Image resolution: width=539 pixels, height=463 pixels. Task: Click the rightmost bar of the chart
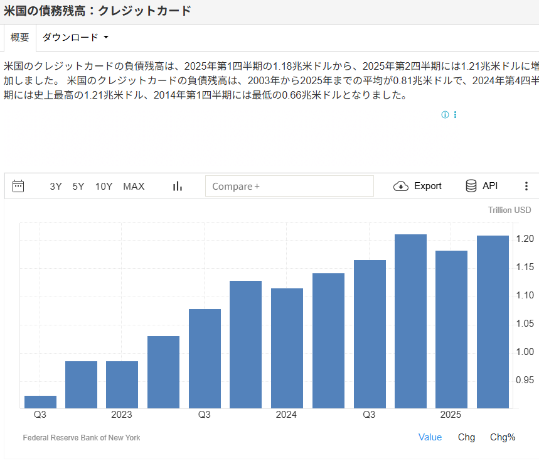493,322
